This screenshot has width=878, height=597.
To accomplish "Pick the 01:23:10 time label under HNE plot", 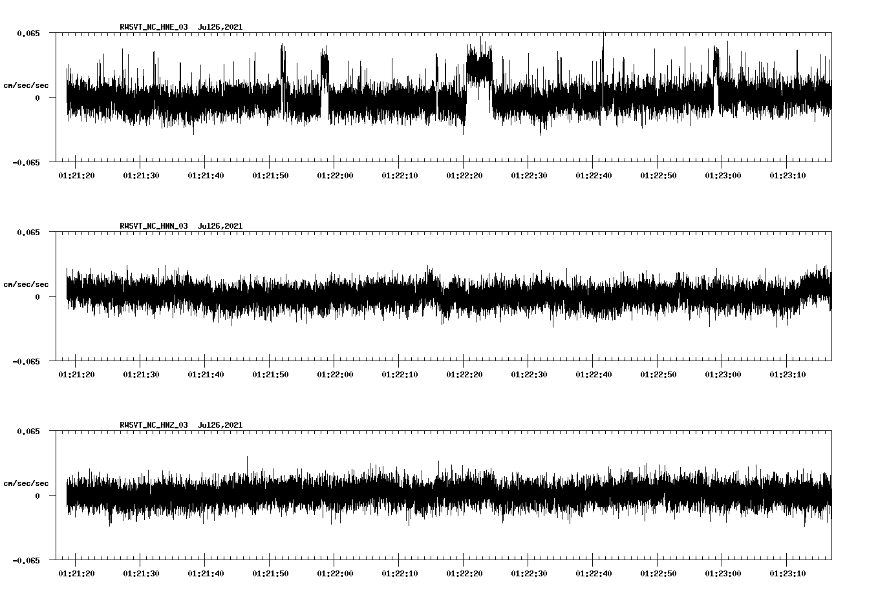I will click(787, 176).
